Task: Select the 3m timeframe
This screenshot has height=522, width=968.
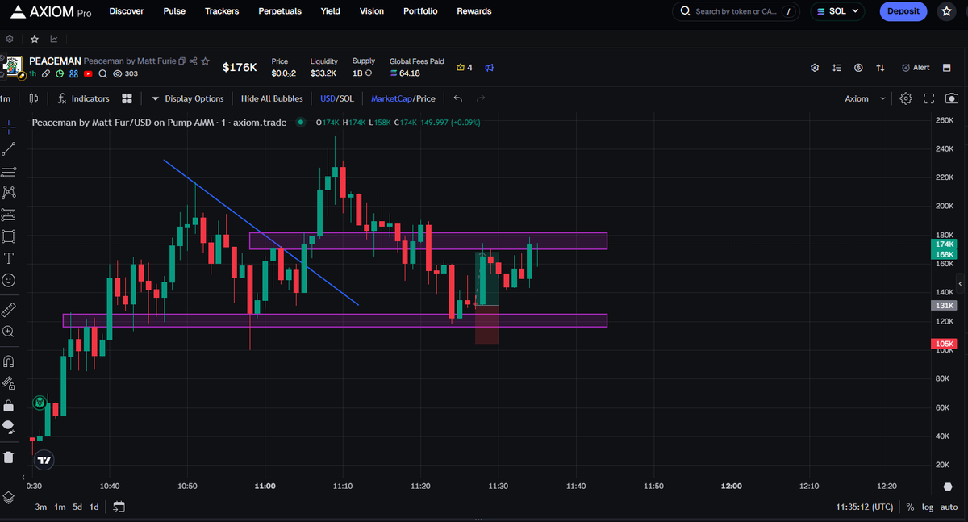Action: click(x=41, y=507)
